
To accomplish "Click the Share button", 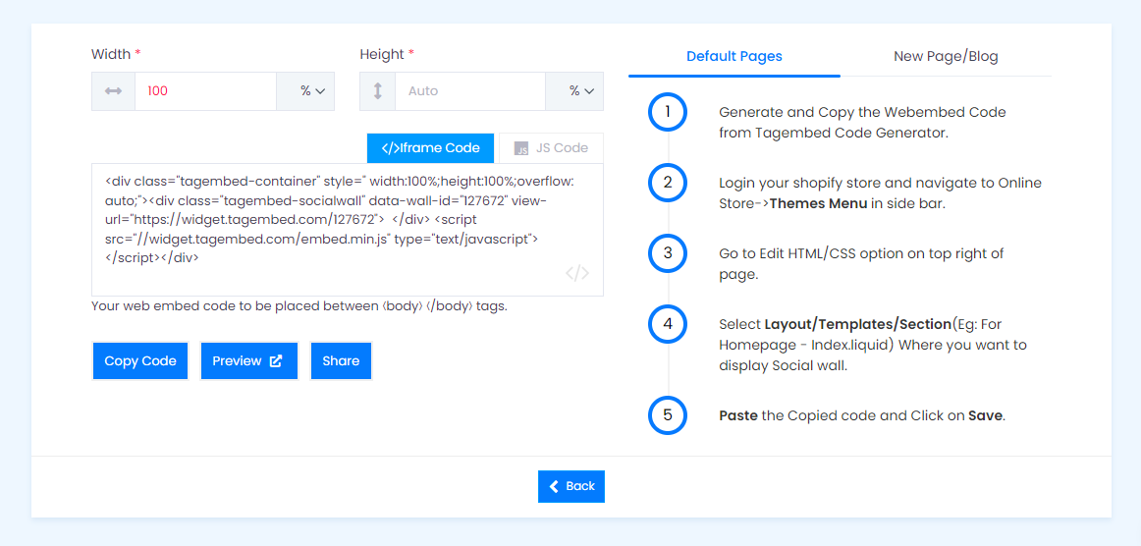I will click(x=342, y=361).
